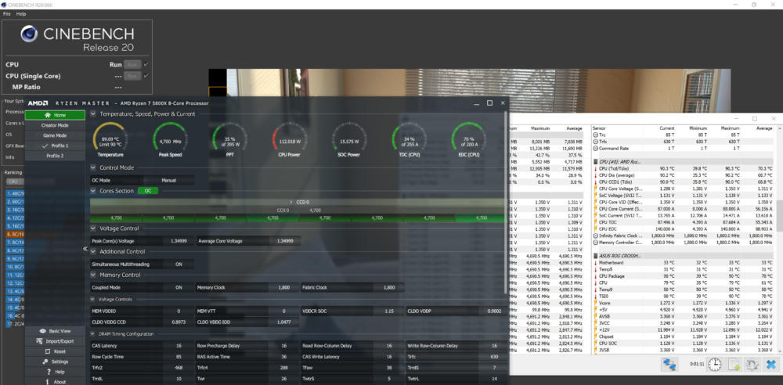Toggle the CPU (Single Core) checkbox in Cinebench
This screenshot has width=783, height=385.
[x=146, y=76]
